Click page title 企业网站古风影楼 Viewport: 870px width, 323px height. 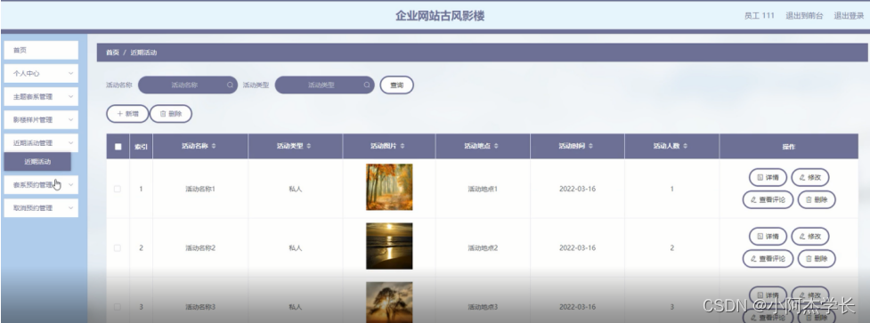click(440, 15)
